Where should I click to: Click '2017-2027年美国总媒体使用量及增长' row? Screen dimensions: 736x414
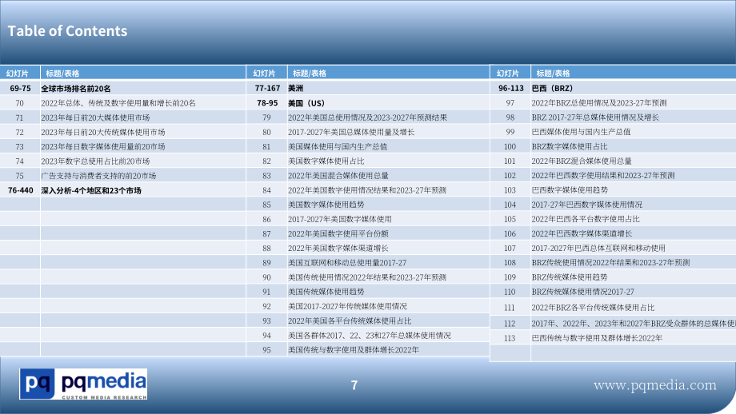coord(351,132)
